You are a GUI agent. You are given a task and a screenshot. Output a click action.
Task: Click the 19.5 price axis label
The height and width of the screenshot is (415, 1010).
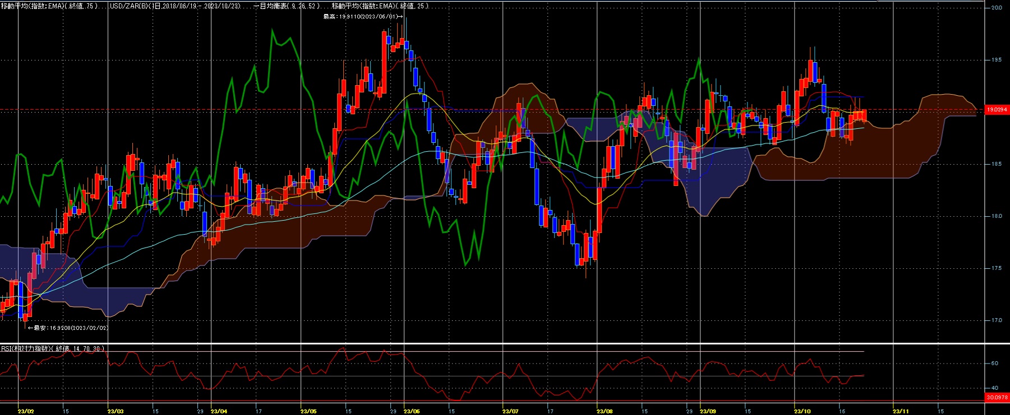[997, 60]
